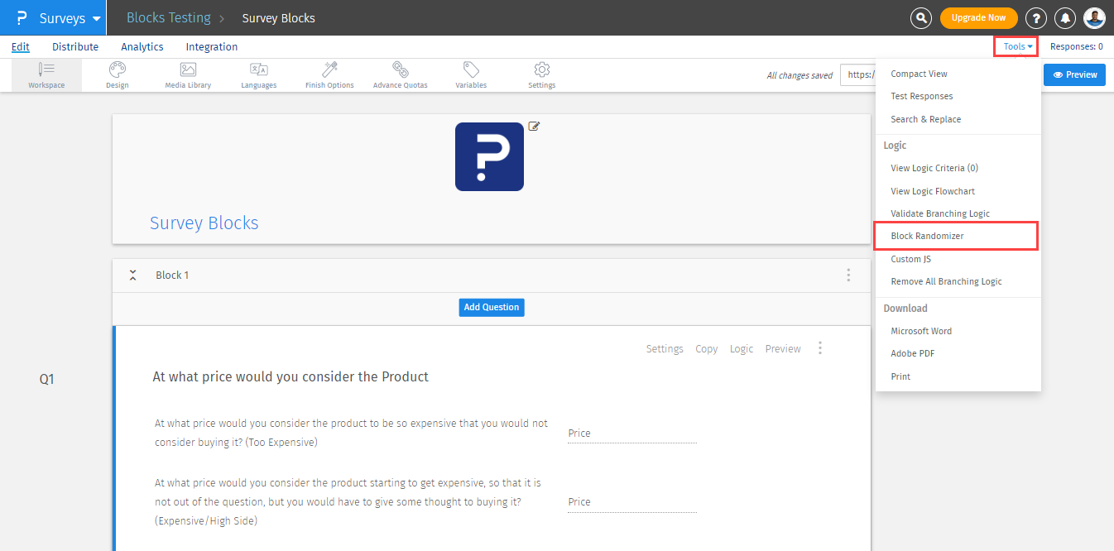Open the Tools dropdown
Image resolution: width=1114 pixels, height=551 pixels.
tap(1016, 47)
